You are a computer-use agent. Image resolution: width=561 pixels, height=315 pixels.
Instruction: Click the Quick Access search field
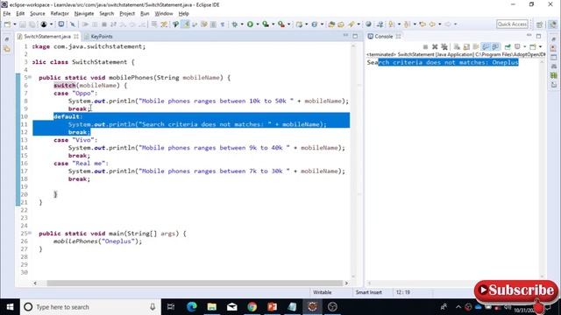click(x=512, y=24)
